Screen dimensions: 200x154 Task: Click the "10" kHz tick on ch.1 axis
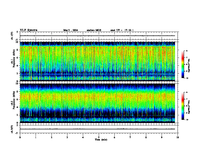[17, 42]
